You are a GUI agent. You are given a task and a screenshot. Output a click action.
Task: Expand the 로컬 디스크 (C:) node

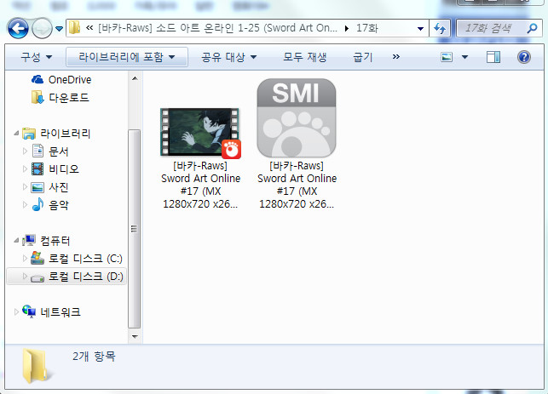pyautogui.click(x=25, y=258)
